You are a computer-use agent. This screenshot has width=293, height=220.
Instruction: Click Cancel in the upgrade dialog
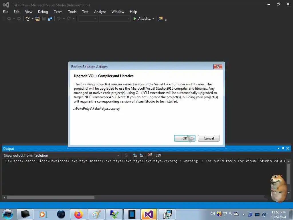point(209,138)
